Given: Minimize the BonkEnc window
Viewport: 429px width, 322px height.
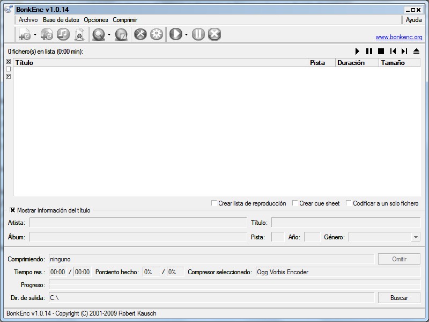Looking at the screenshot, I should [408, 10].
